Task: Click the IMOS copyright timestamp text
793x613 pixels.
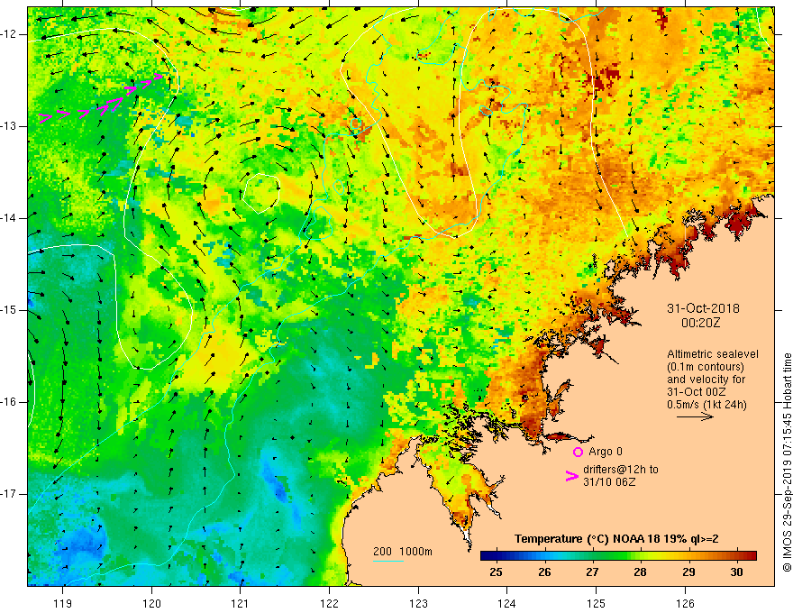Action: (787, 462)
